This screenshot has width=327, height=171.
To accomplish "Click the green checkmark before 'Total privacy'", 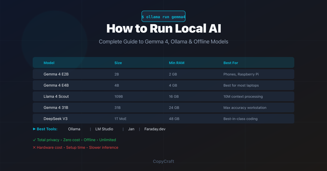I will (34, 140).
